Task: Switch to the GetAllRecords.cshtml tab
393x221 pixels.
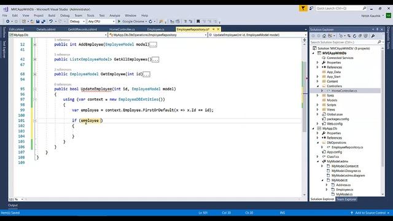Action: [82, 29]
